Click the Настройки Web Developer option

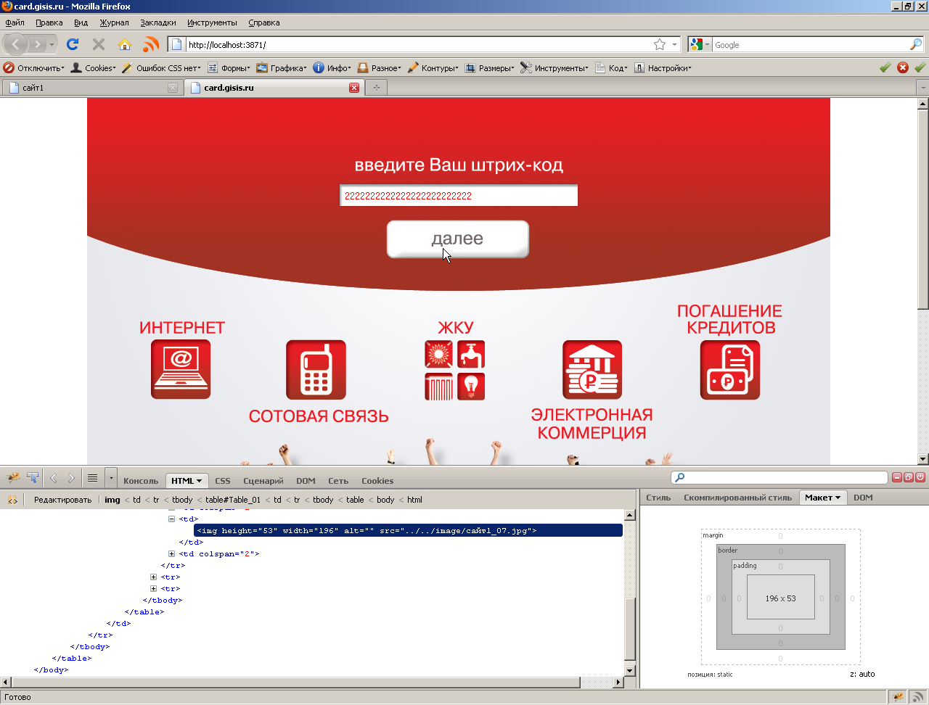coord(663,67)
